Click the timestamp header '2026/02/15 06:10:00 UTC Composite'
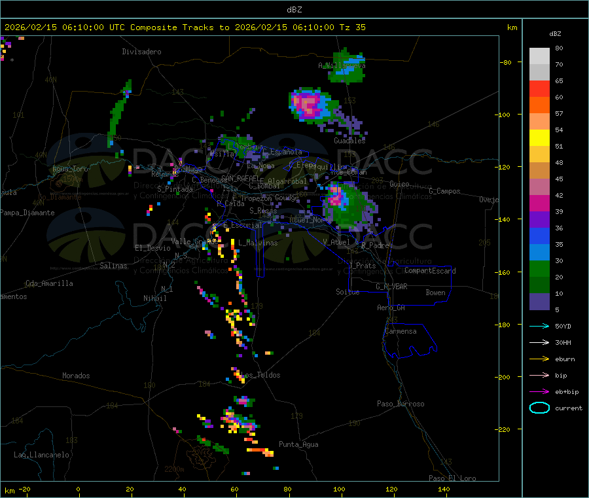589x498 pixels. point(90,27)
